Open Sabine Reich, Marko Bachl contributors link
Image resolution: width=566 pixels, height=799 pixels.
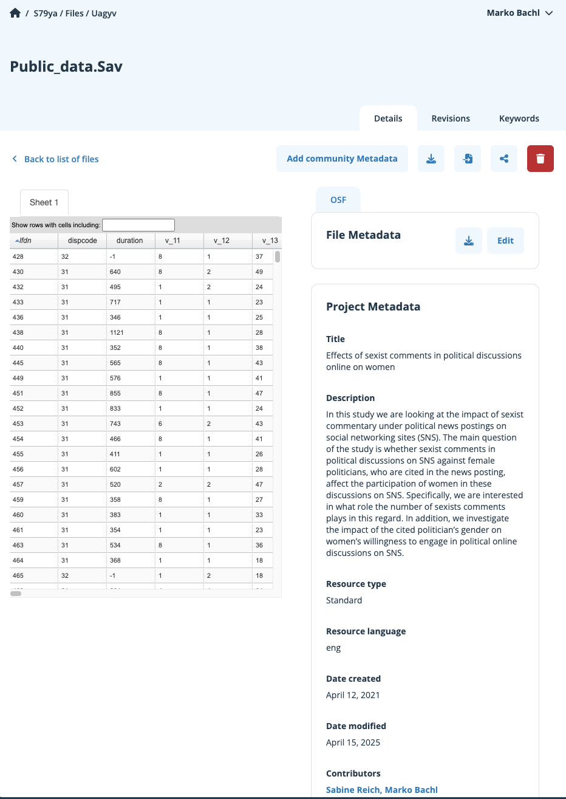tap(381, 790)
